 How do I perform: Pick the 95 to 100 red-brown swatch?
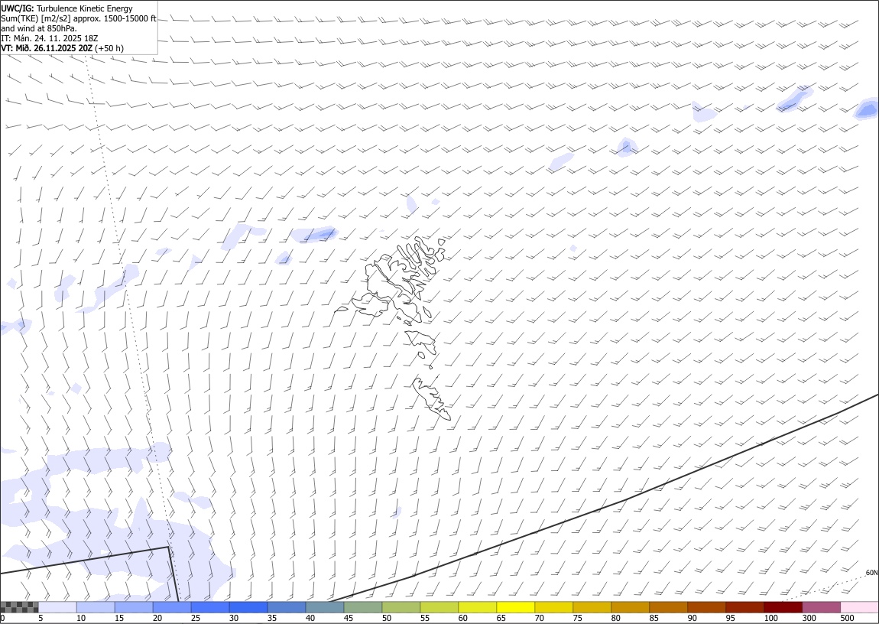click(744, 607)
